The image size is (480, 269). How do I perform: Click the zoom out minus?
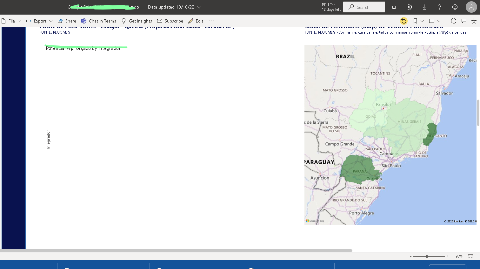411,256
